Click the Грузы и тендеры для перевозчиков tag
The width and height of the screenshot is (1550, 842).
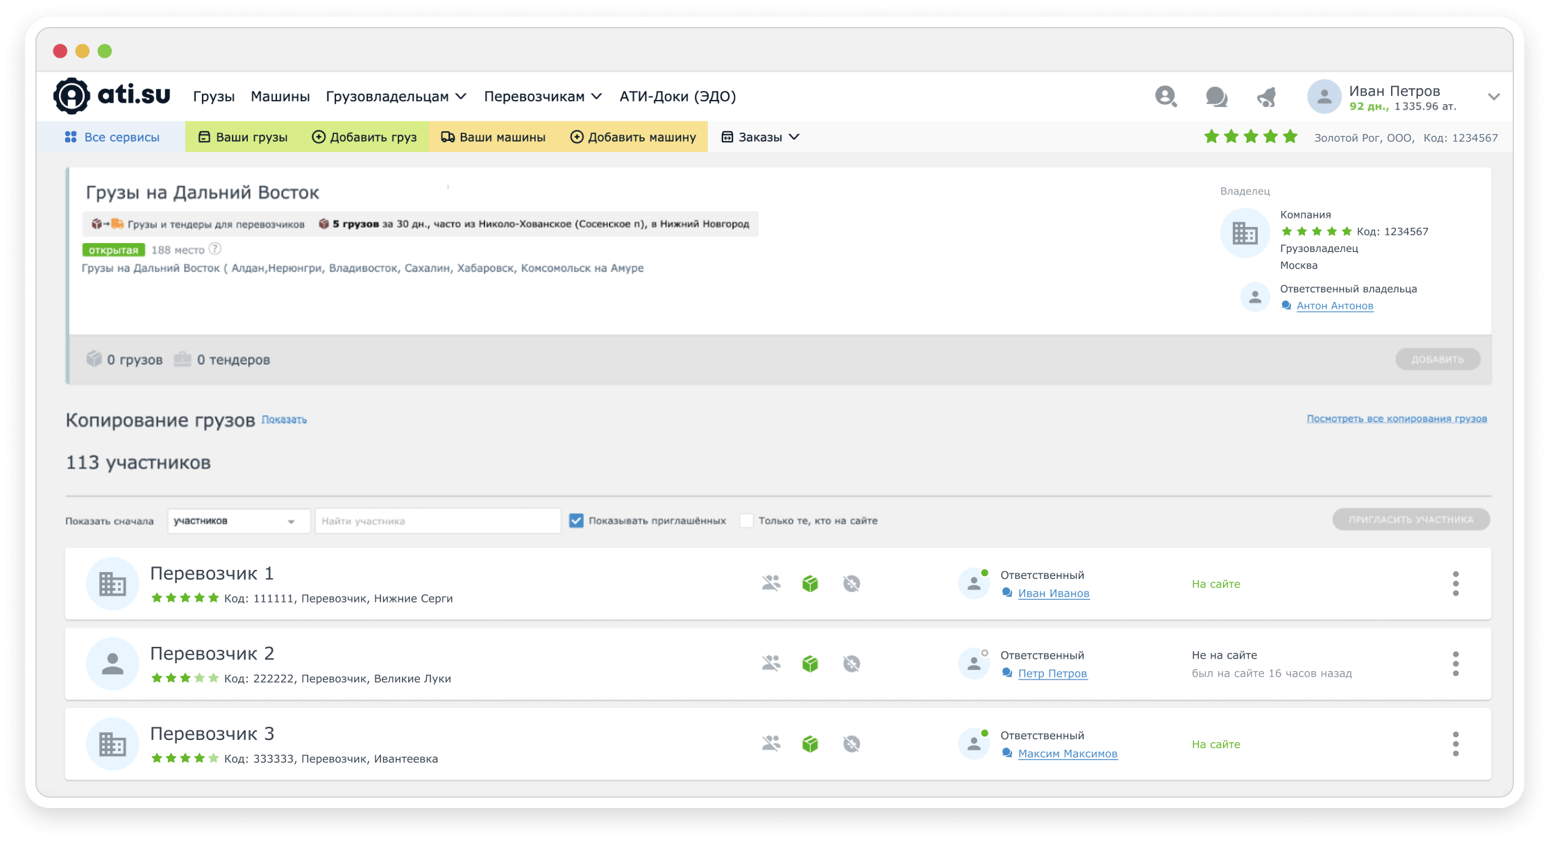[x=198, y=224]
